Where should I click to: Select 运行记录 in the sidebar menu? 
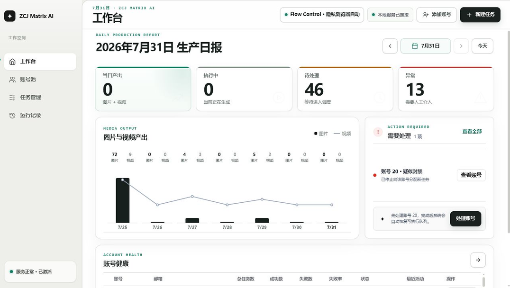point(40,115)
